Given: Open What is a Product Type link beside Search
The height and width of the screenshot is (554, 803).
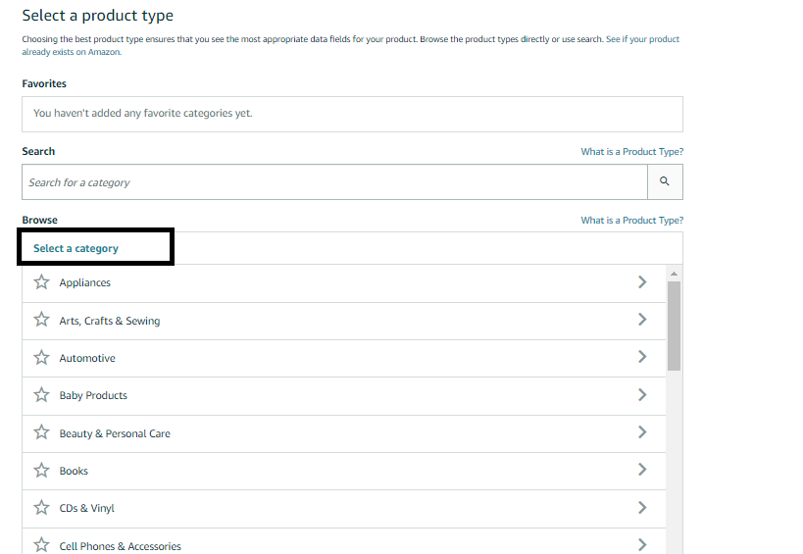Looking at the screenshot, I should point(632,152).
